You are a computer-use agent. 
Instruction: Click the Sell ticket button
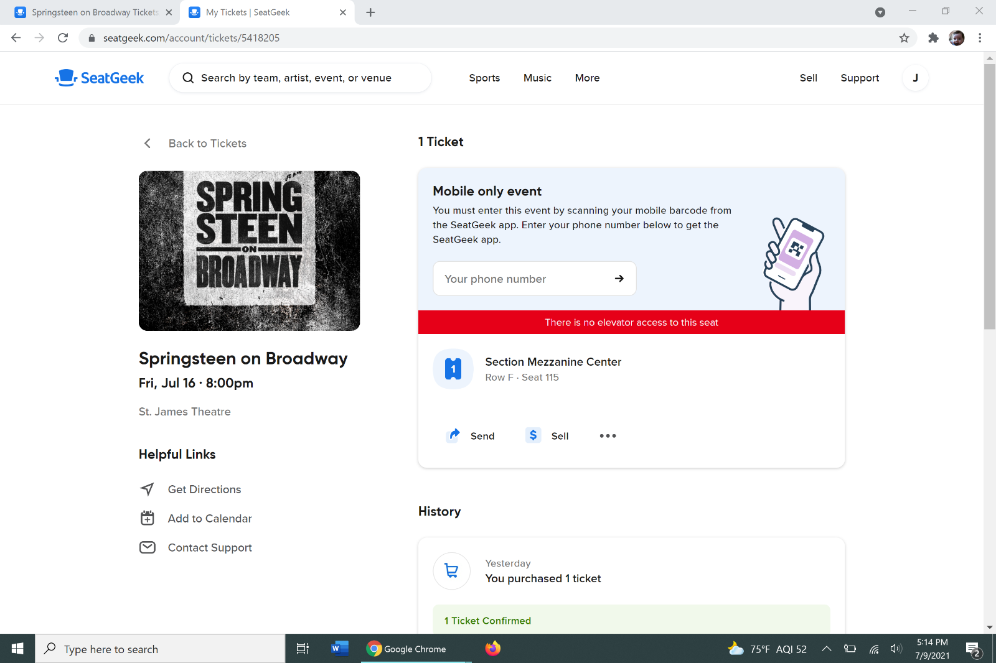[x=548, y=435]
